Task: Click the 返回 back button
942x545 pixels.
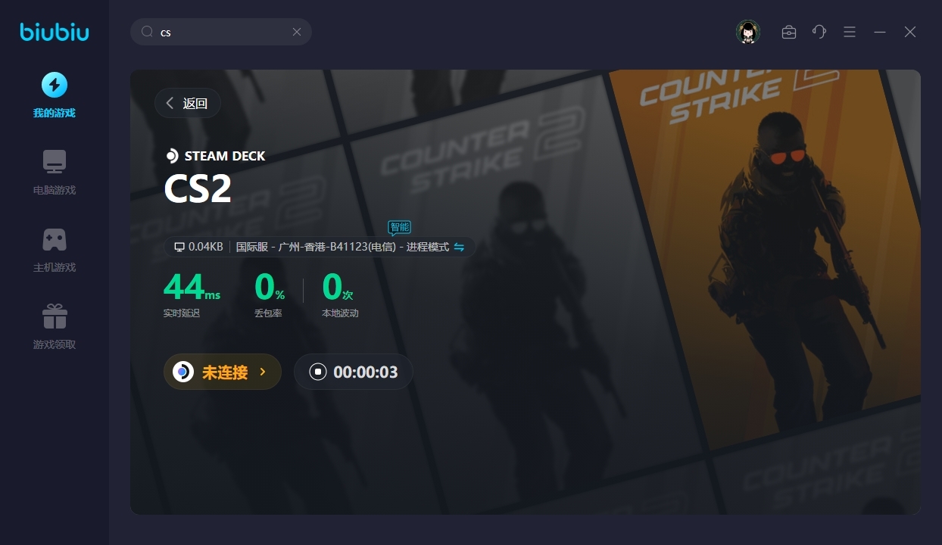Action: pos(188,104)
